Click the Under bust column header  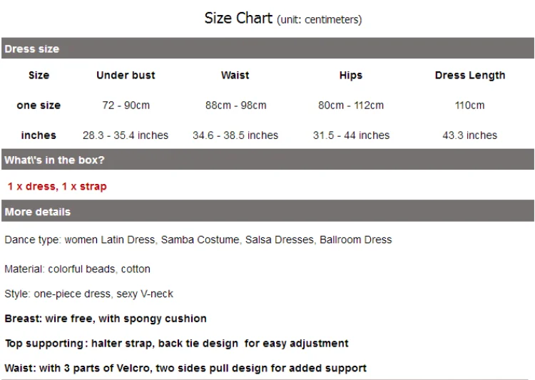tap(126, 76)
